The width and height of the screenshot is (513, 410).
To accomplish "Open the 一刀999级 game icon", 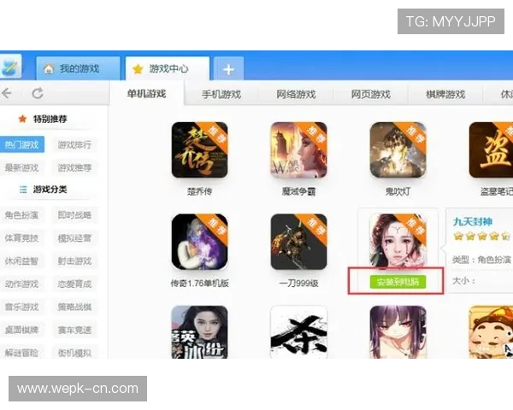I will click(x=298, y=242).
